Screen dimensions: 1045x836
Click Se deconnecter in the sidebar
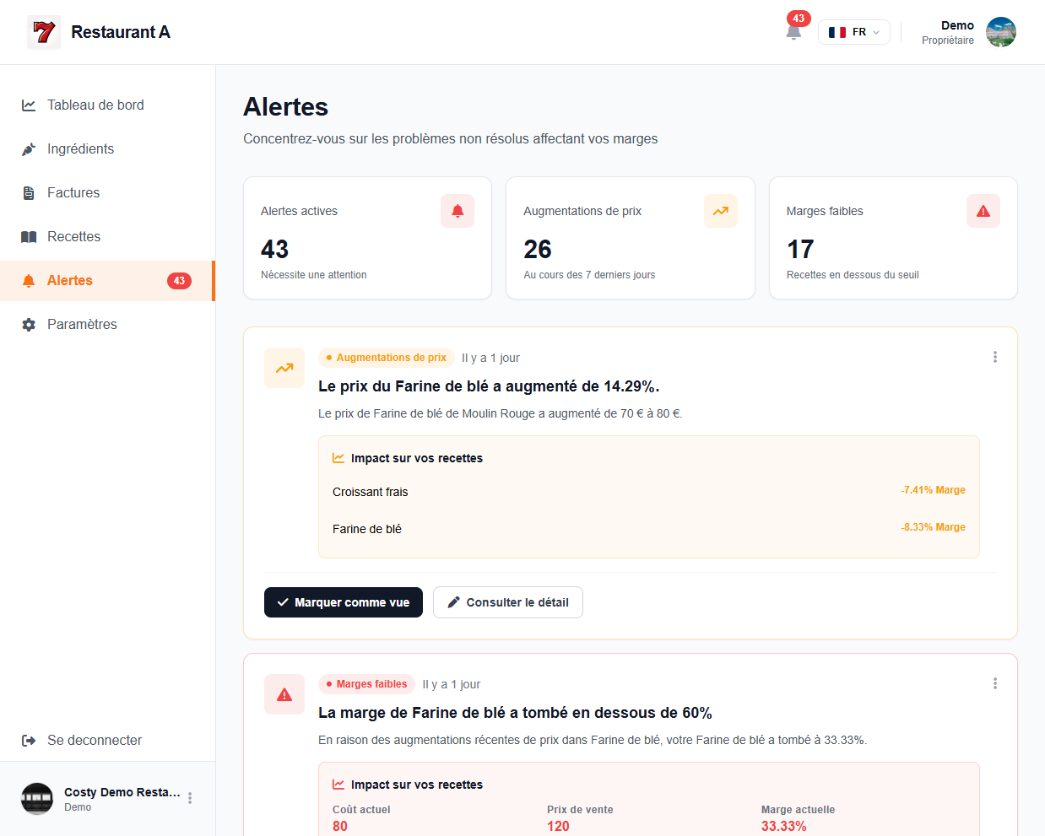click(x=93, y=740)
